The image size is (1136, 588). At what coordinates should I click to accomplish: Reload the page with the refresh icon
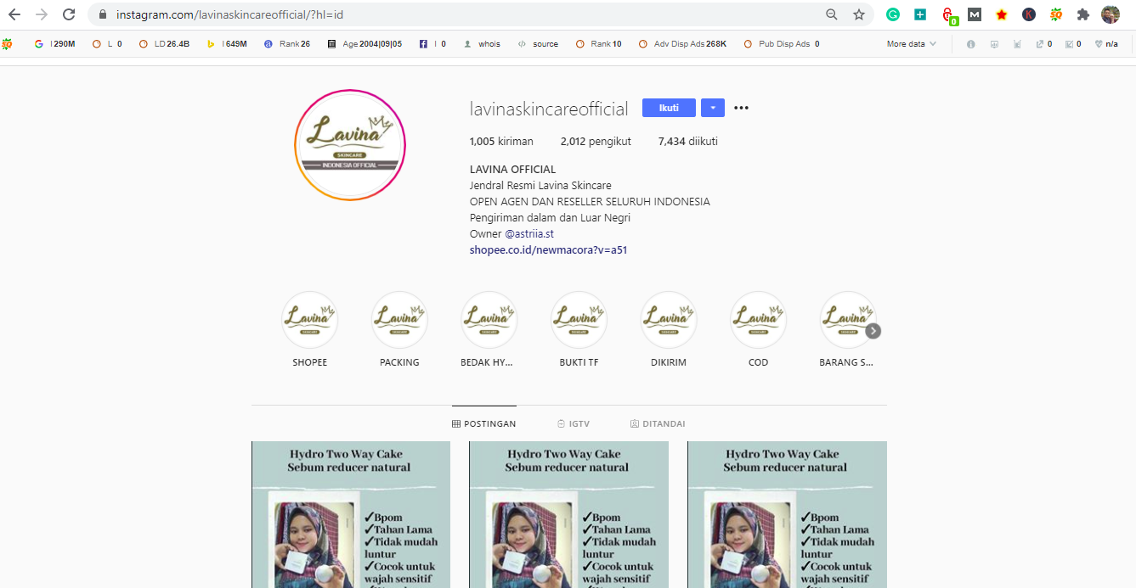click(69, 14)
